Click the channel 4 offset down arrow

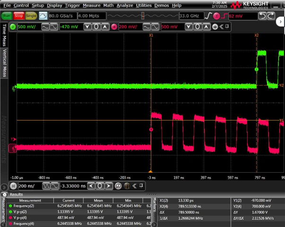tap(189, 27)
